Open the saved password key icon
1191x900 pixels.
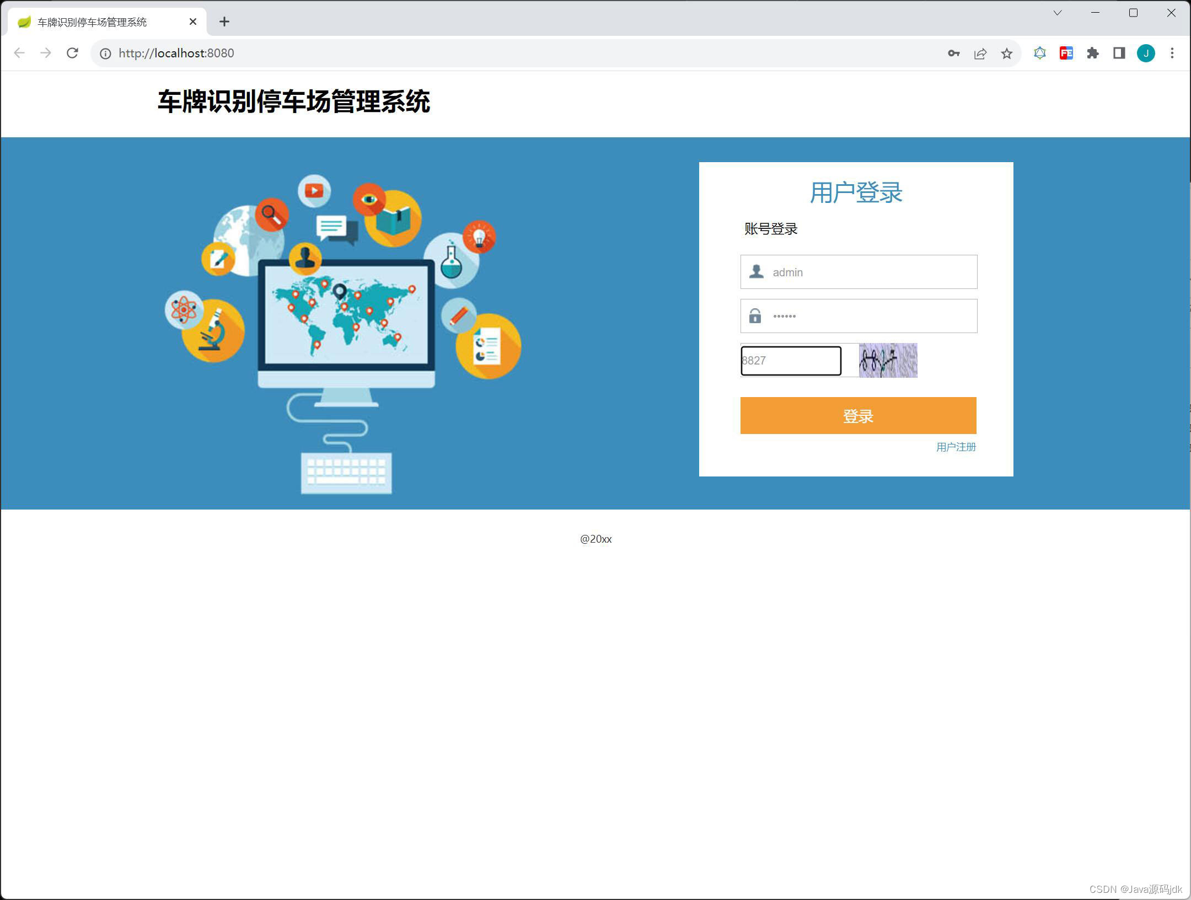click(953, 53)
